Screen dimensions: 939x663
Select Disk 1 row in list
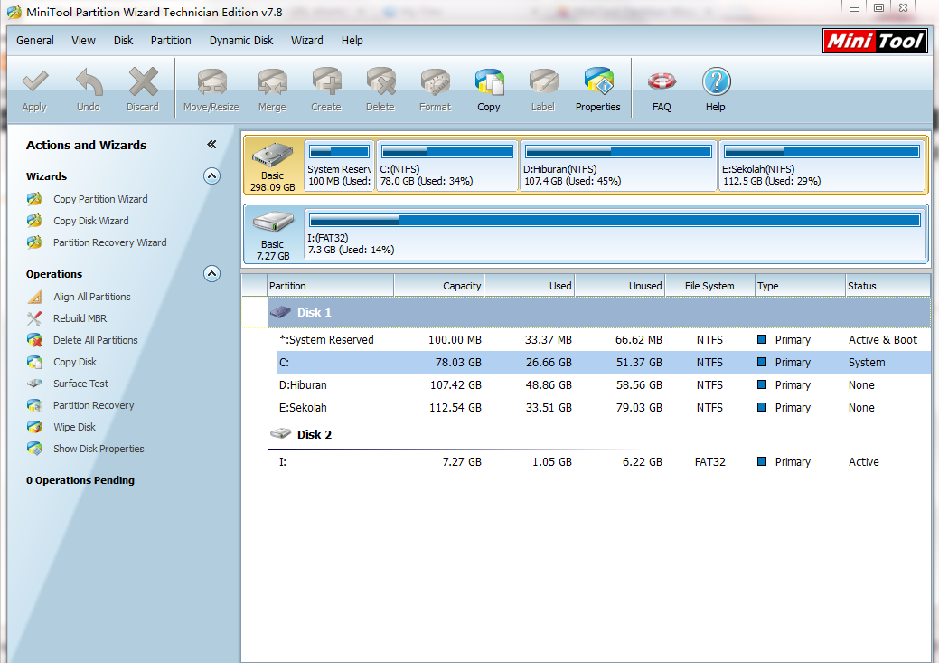[599, 312]
